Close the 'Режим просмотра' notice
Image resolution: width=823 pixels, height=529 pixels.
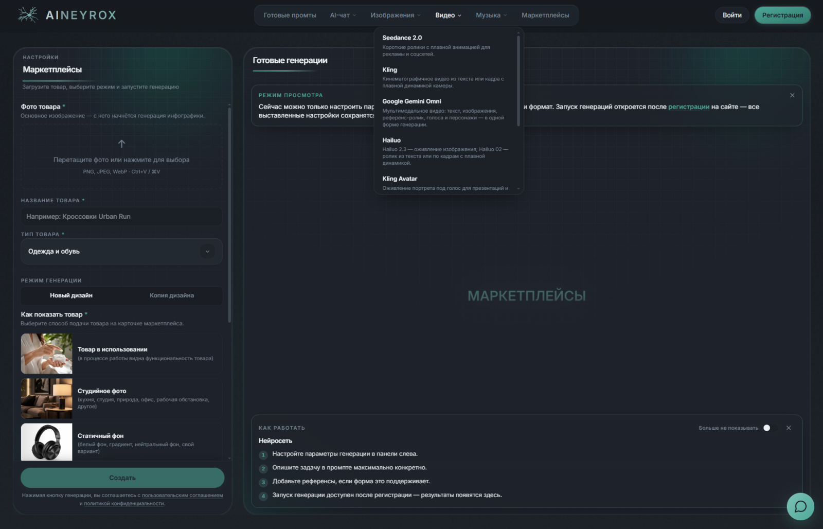[x=792, y=95]
